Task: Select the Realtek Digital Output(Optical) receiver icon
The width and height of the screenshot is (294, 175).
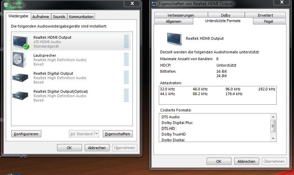Action: pos(20,95)
